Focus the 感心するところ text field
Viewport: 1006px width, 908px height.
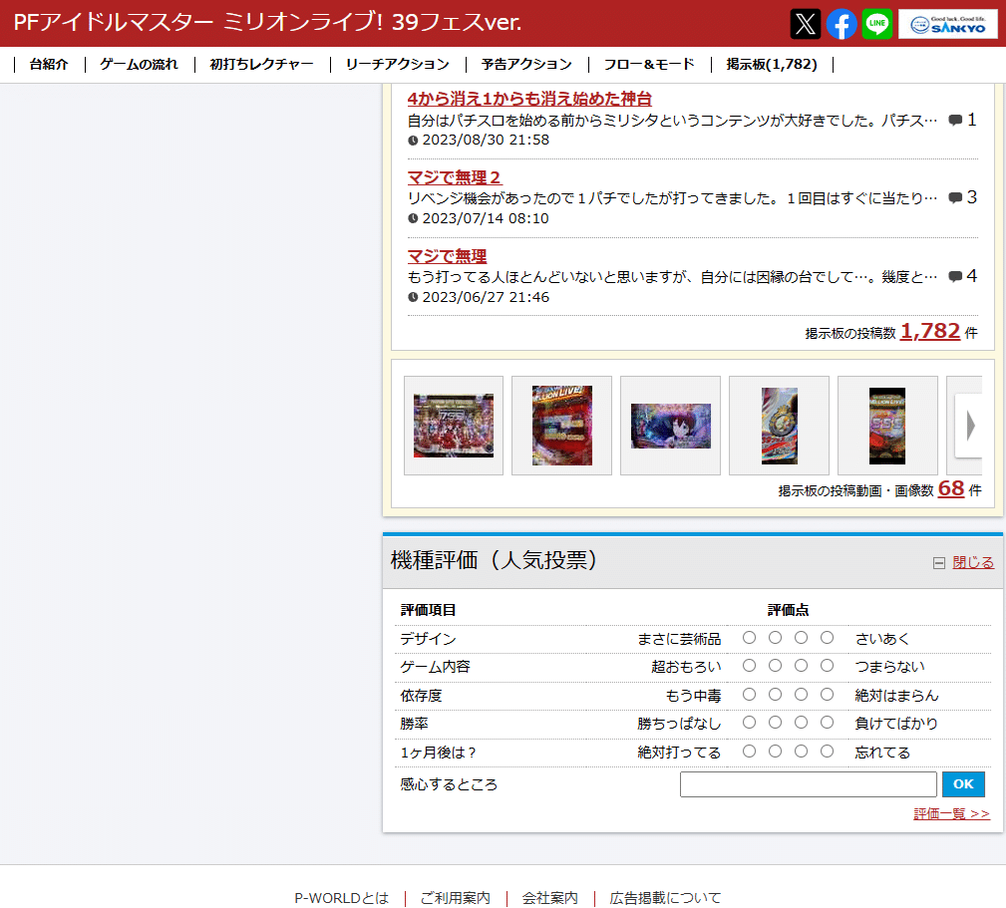coord(808,784)
